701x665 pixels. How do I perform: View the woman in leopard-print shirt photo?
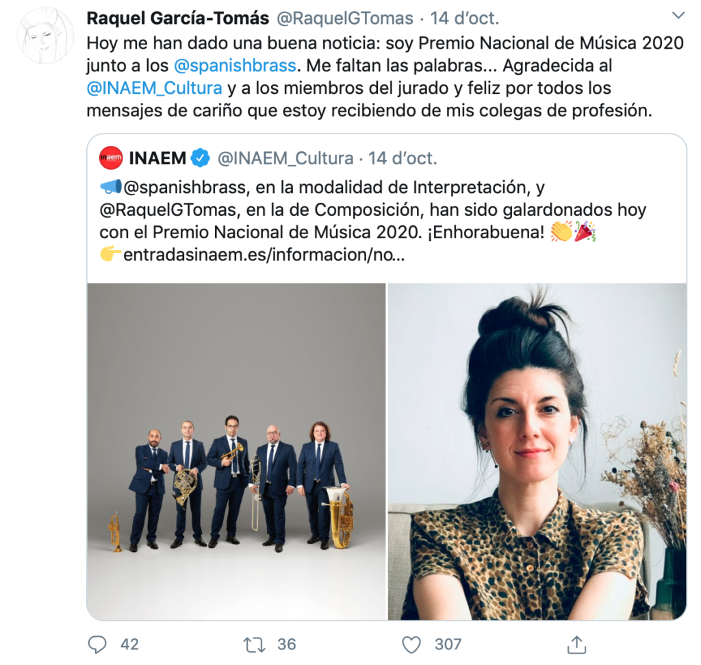537,451
